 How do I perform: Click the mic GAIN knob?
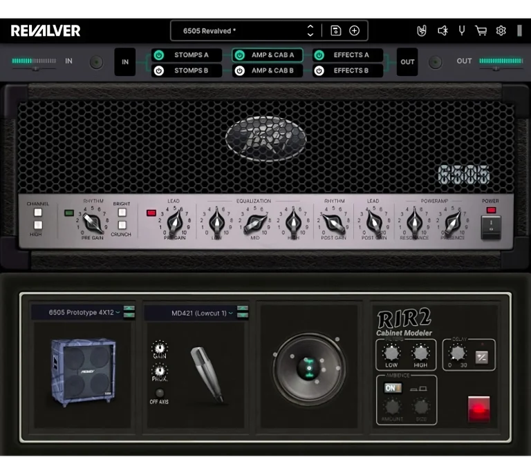(x=160, y=347)
